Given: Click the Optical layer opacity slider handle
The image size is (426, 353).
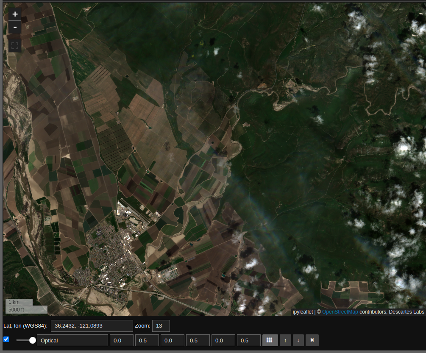Looking at the screenshot, I should coord(32,340).
